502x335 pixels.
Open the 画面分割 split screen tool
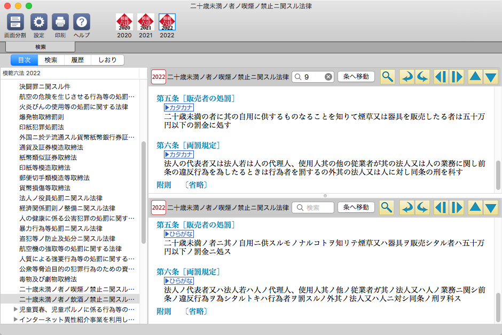click(x=15, y=22)
